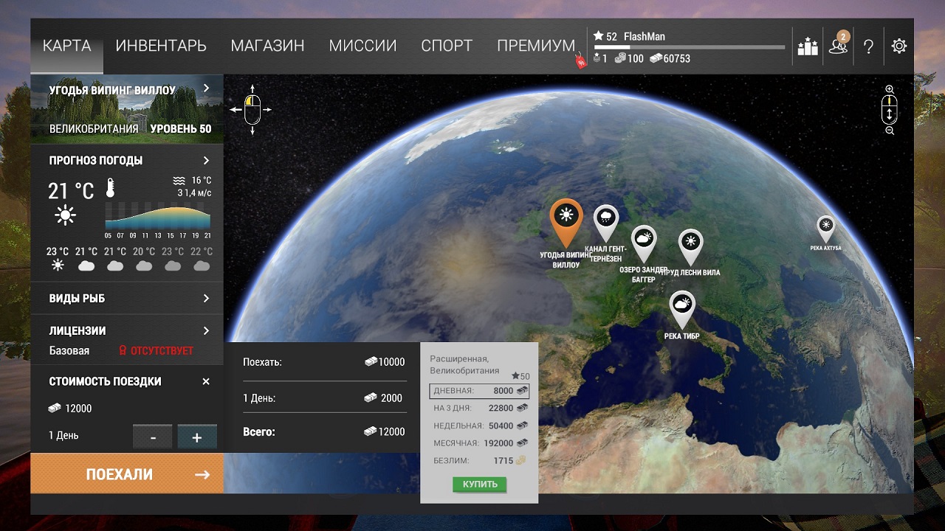Screen dimensions: 945x531
Task: Select the Канал Гент-Тернёзен map pin
Action: (607, 223)
